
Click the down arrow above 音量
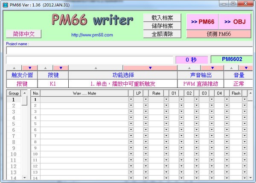tap(246, 68)
